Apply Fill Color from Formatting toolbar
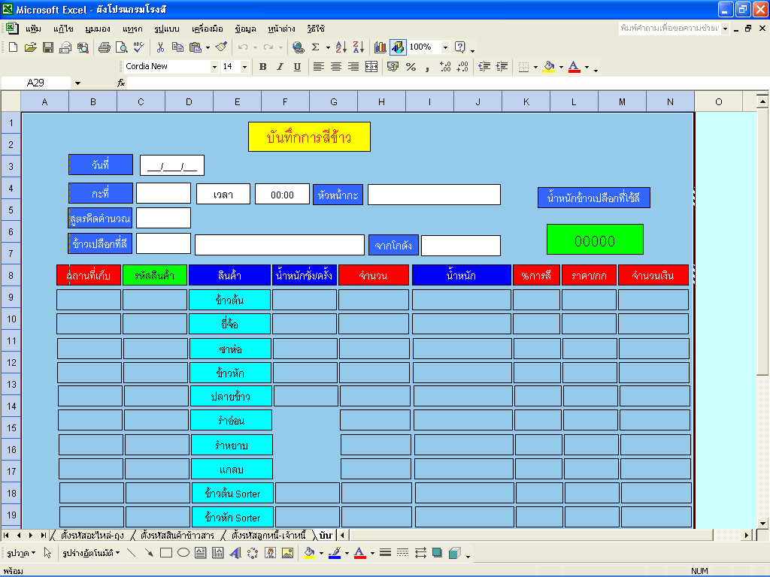770x577 pixels. coord(549,67)
